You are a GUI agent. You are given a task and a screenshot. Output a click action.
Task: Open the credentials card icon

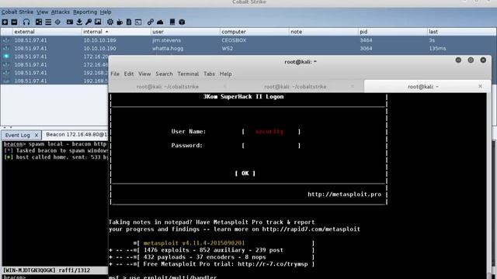(x=70, y=22)
